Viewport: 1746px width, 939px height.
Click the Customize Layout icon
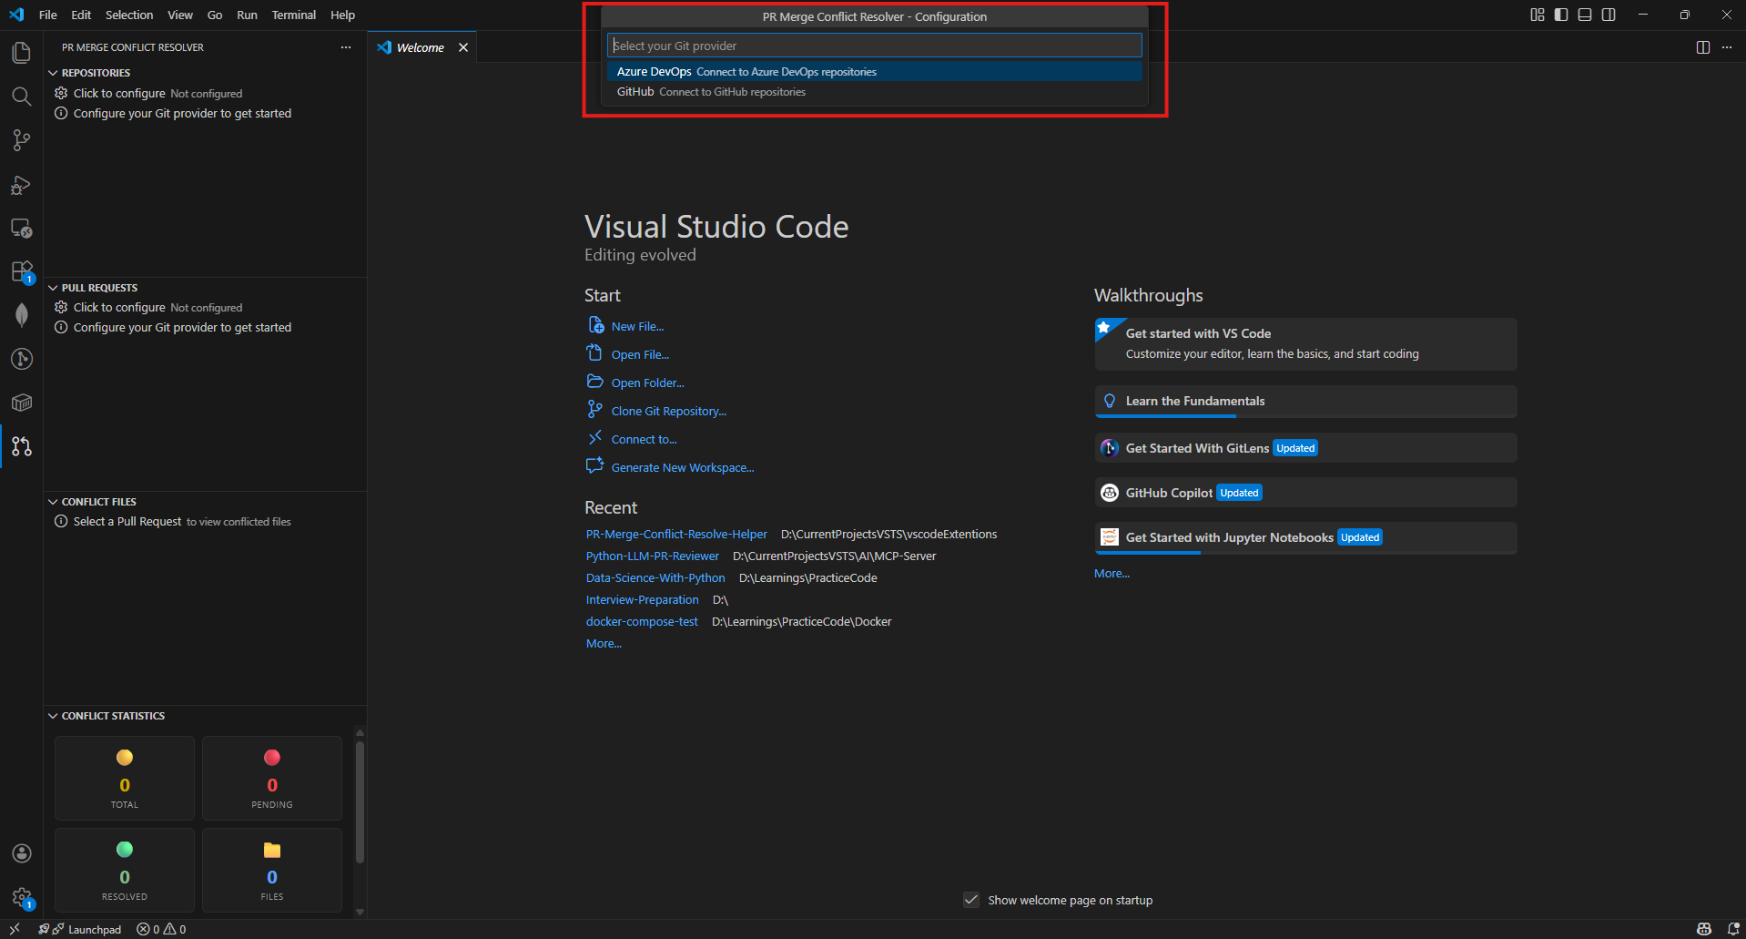(x=1538, y=15)
